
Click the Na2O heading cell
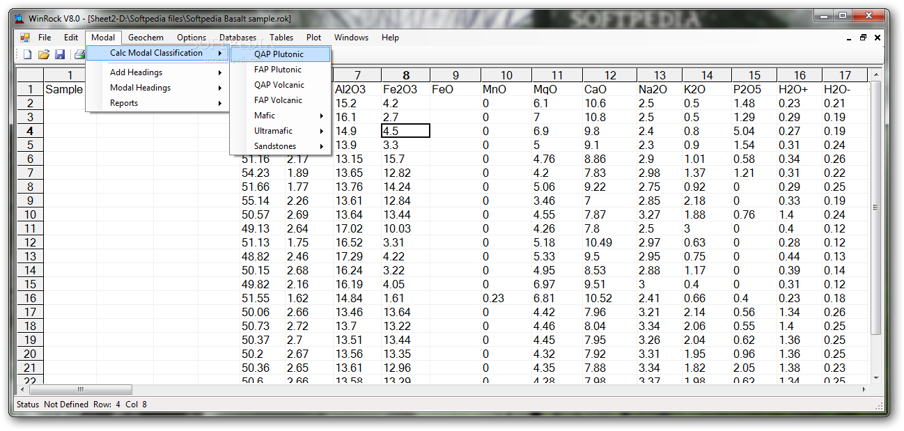659,89
